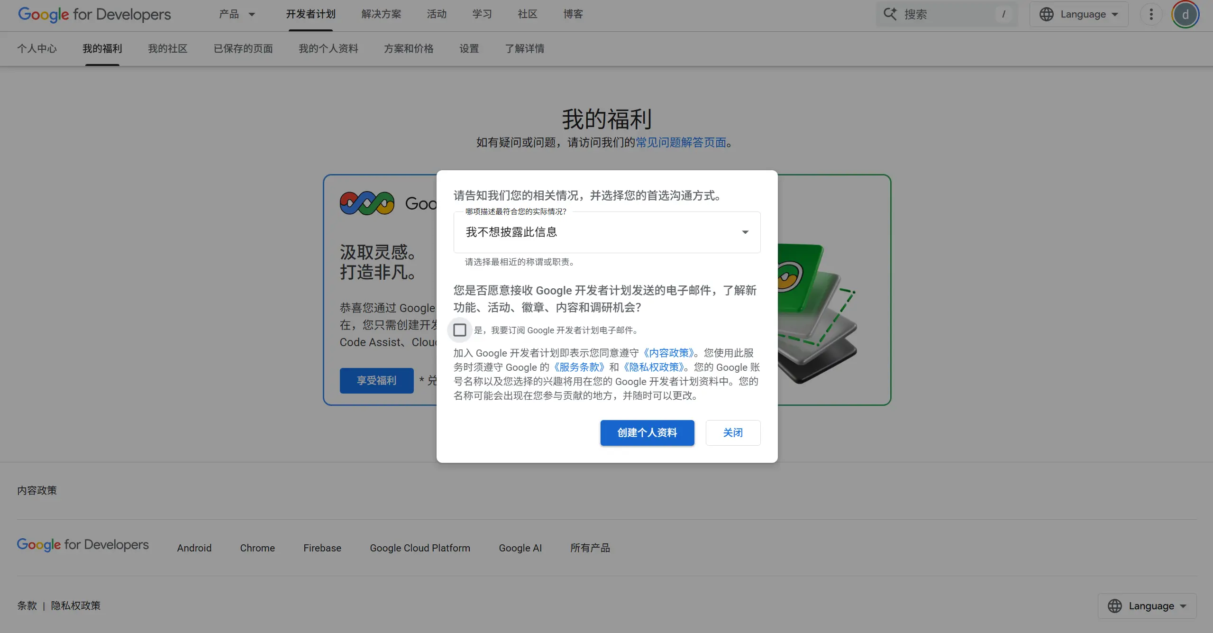Open the three-dot overflow menu

point(1151,14)
